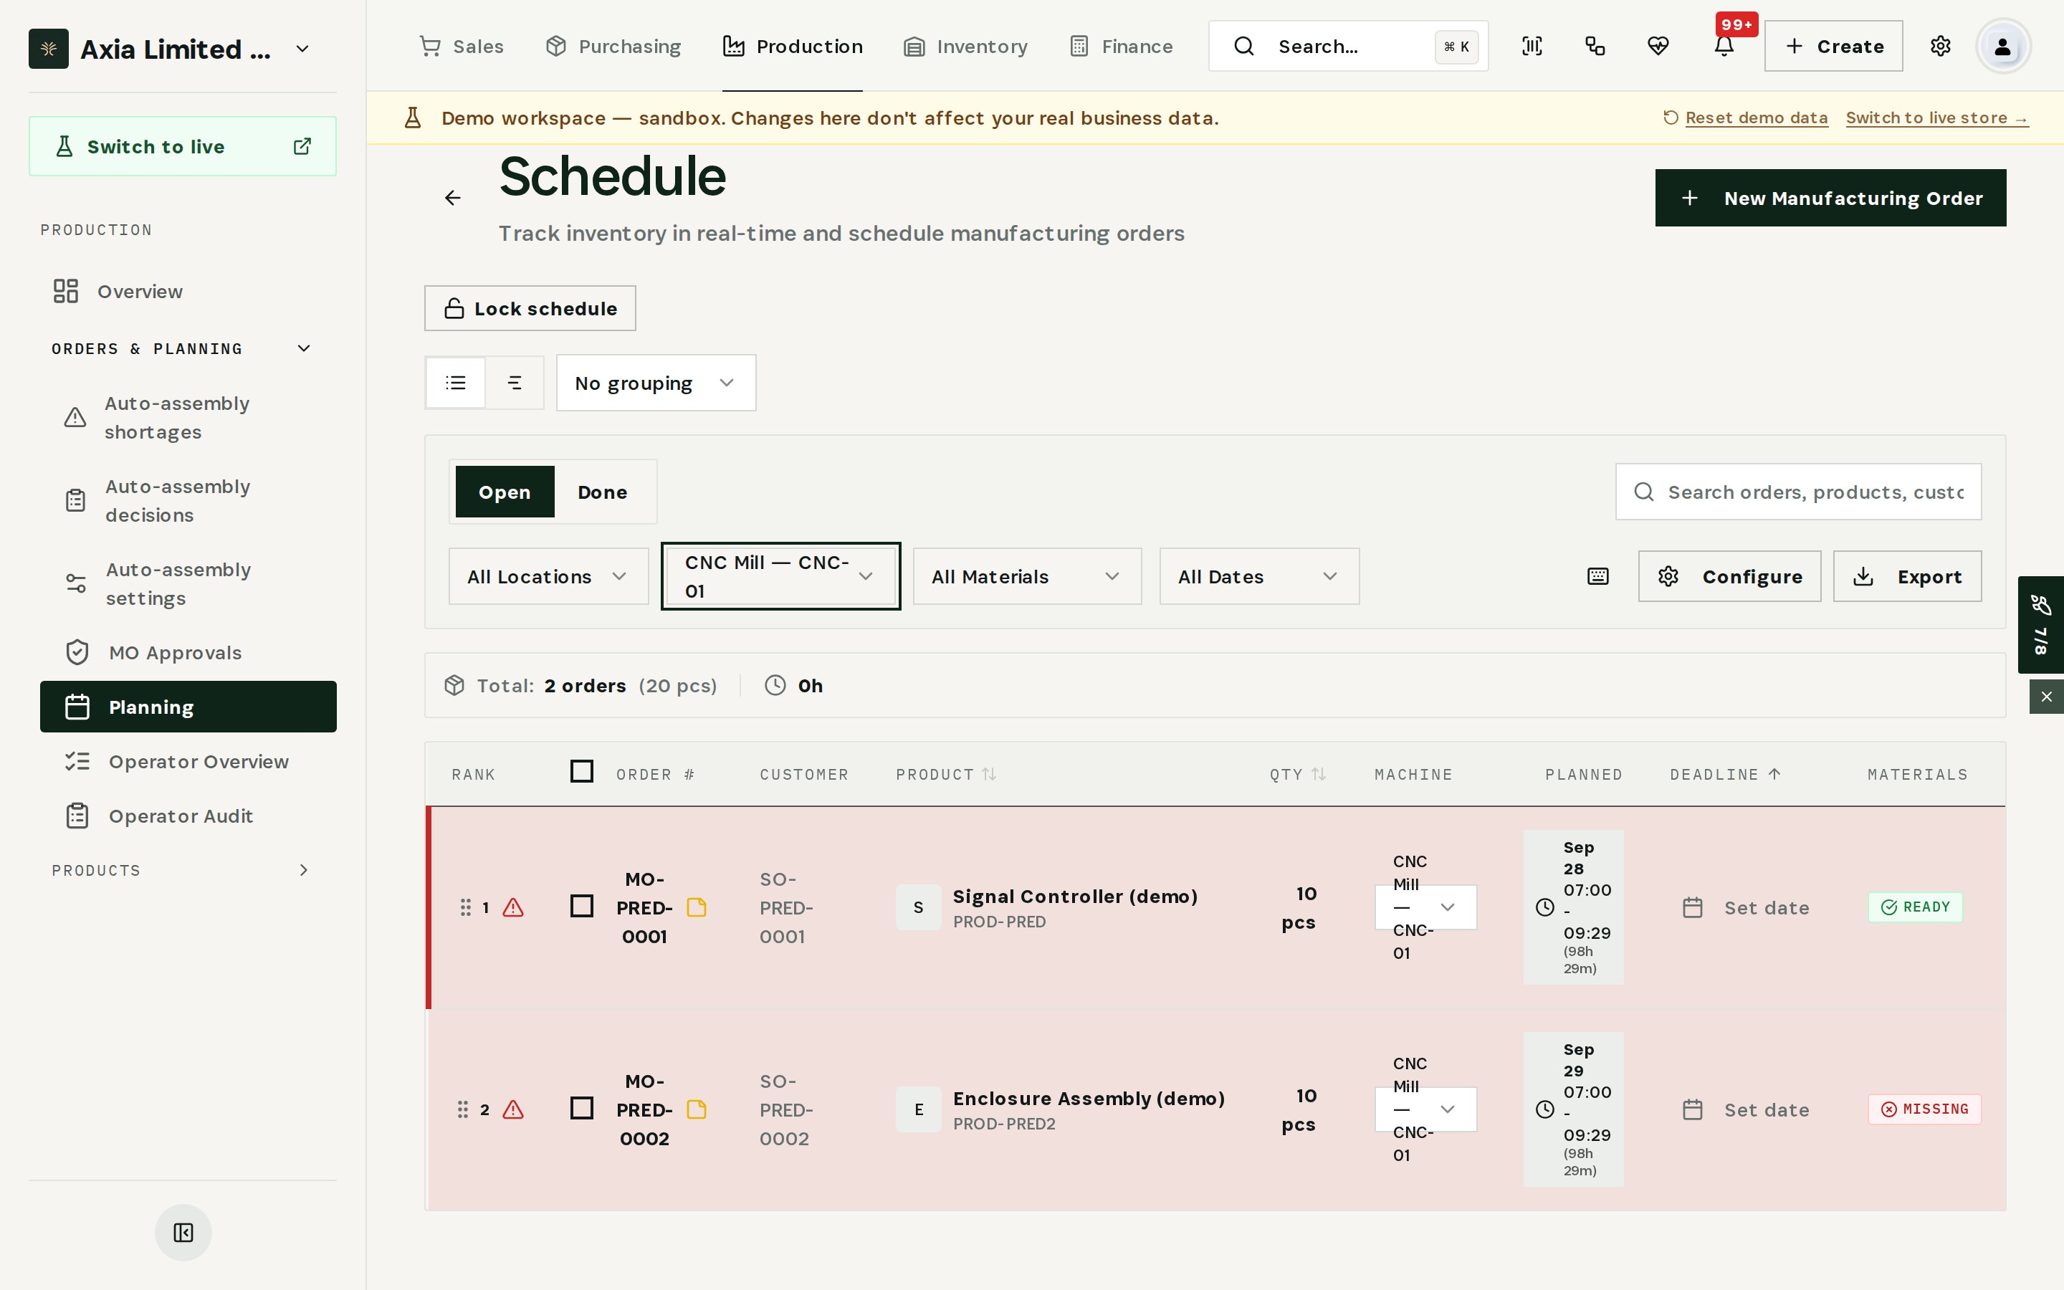Check the box for MO-PRED-0002
Viewport: 2064px width, 1290px height.
tap(582, 1108)
